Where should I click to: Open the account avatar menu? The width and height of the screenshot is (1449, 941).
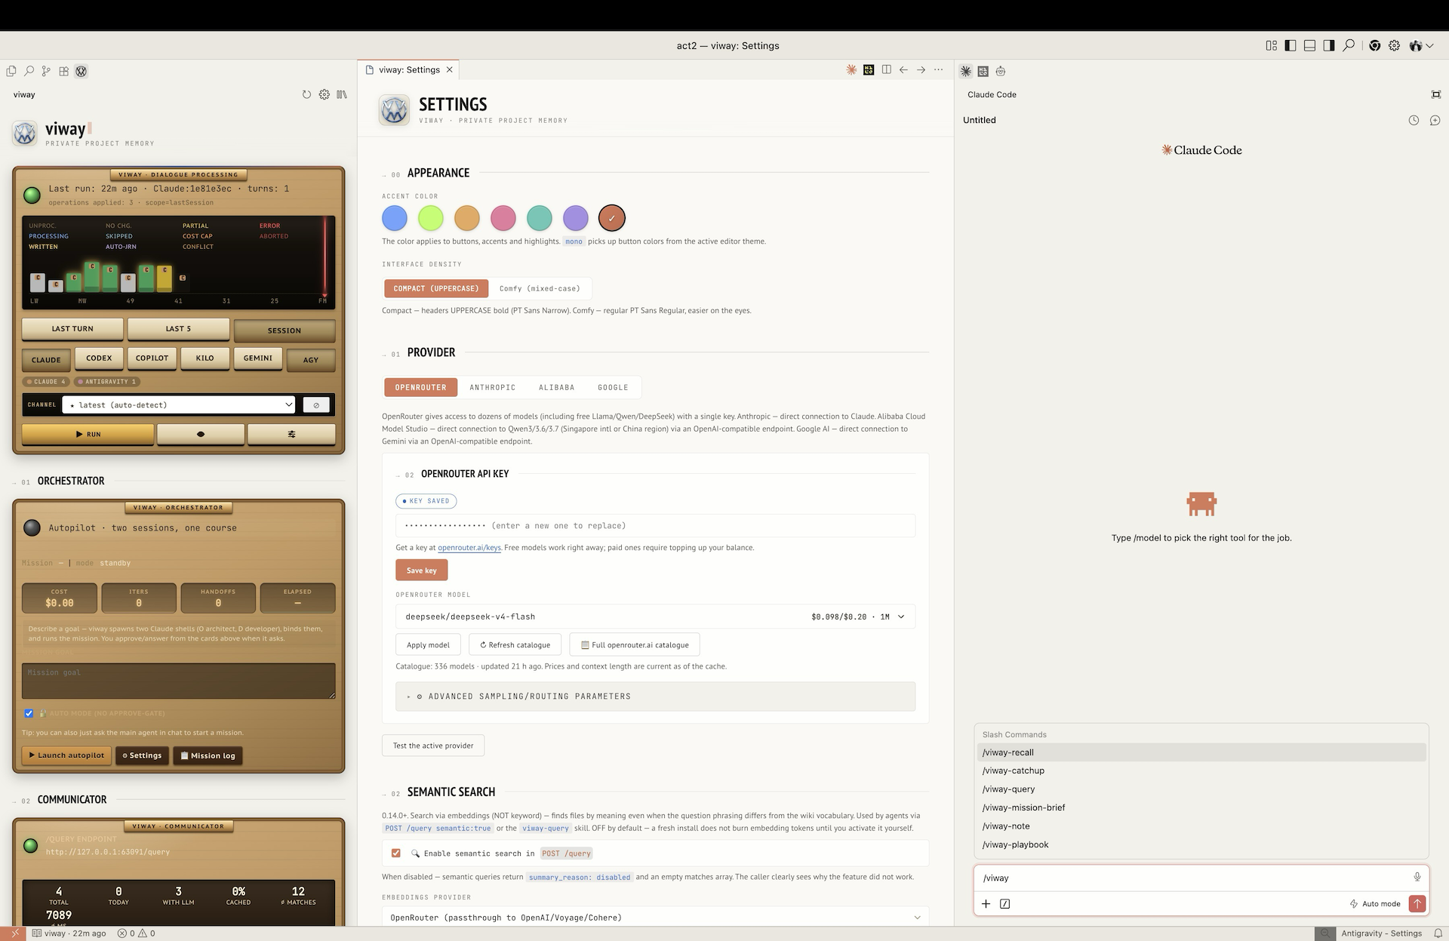1420,45
